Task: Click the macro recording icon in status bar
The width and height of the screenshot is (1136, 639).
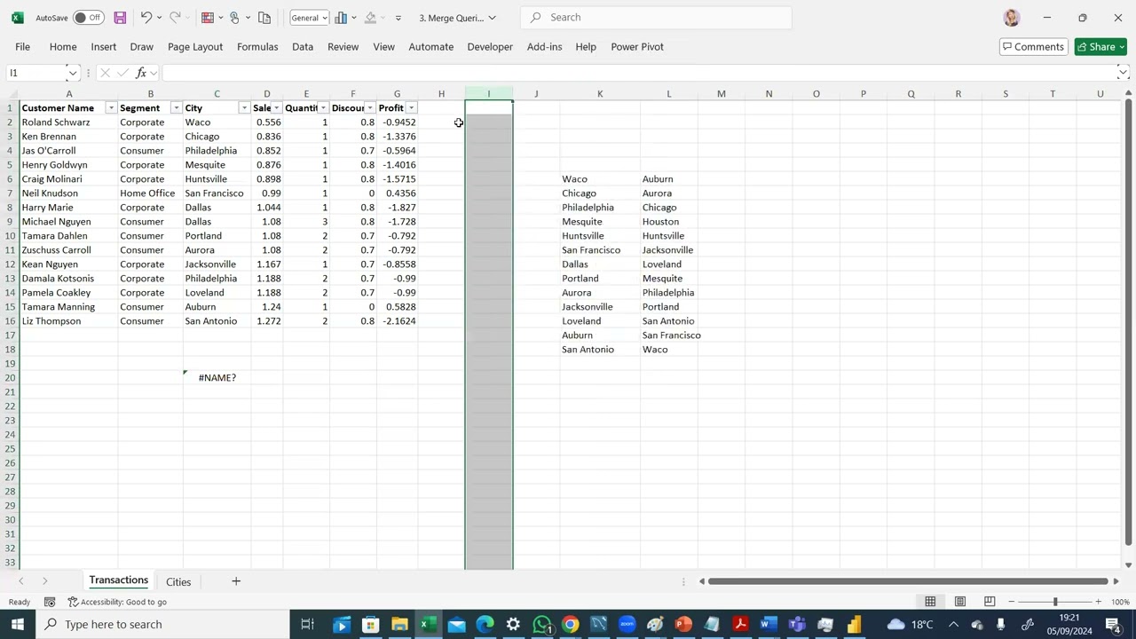Action: coord(50,602)
